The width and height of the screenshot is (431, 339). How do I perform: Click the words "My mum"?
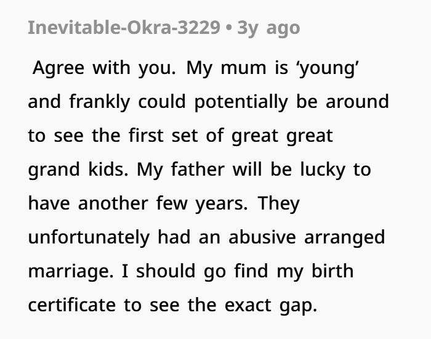(228, 67)
